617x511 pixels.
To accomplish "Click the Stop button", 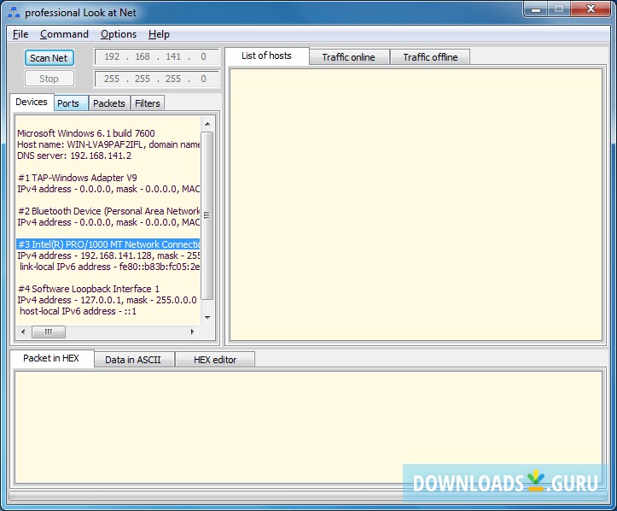I will point(49,79).
